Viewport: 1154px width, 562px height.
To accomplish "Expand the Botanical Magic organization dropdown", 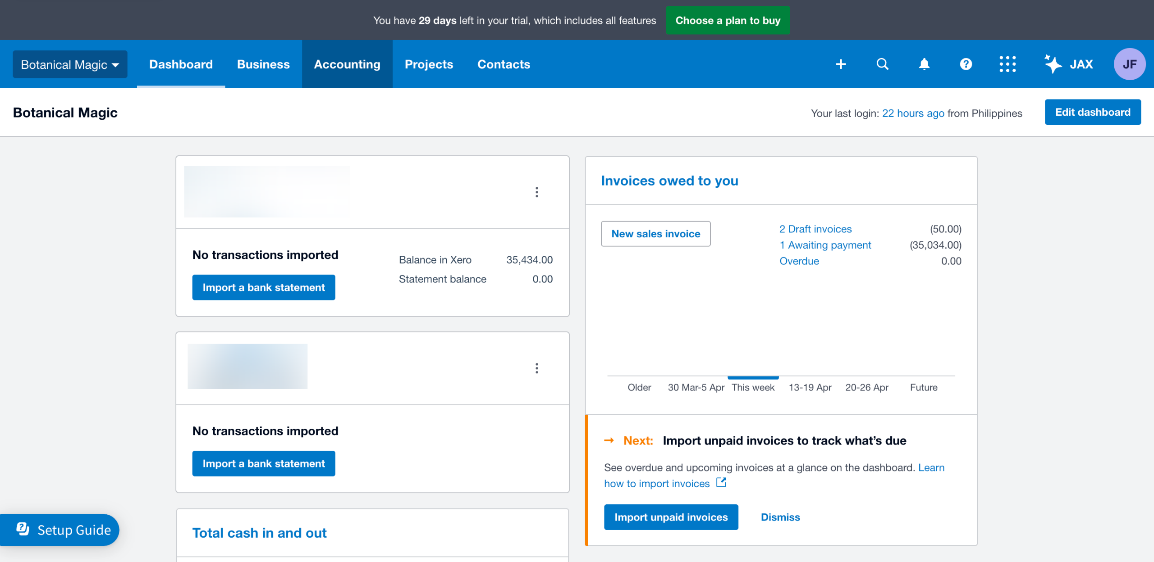I will tap(70, 64).
